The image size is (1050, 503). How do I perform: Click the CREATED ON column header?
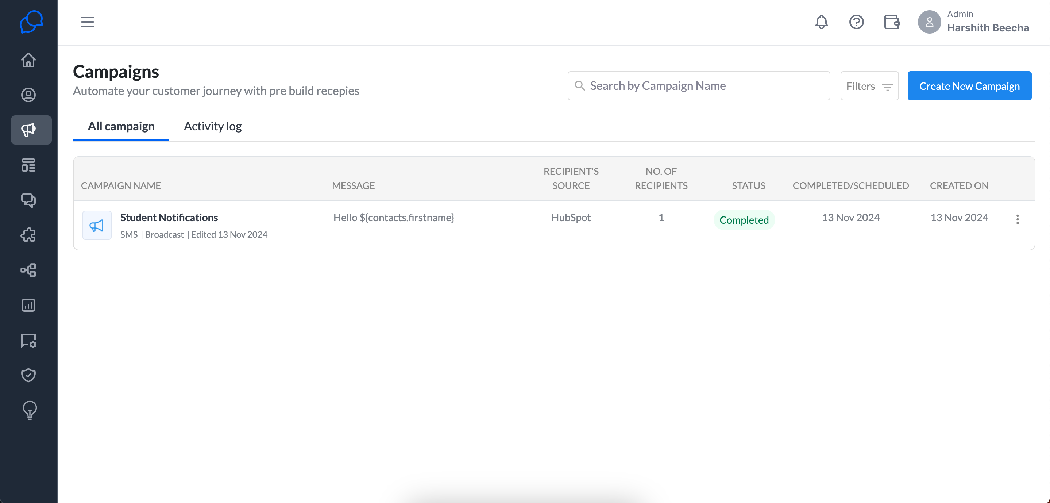[x=959, y=186]
